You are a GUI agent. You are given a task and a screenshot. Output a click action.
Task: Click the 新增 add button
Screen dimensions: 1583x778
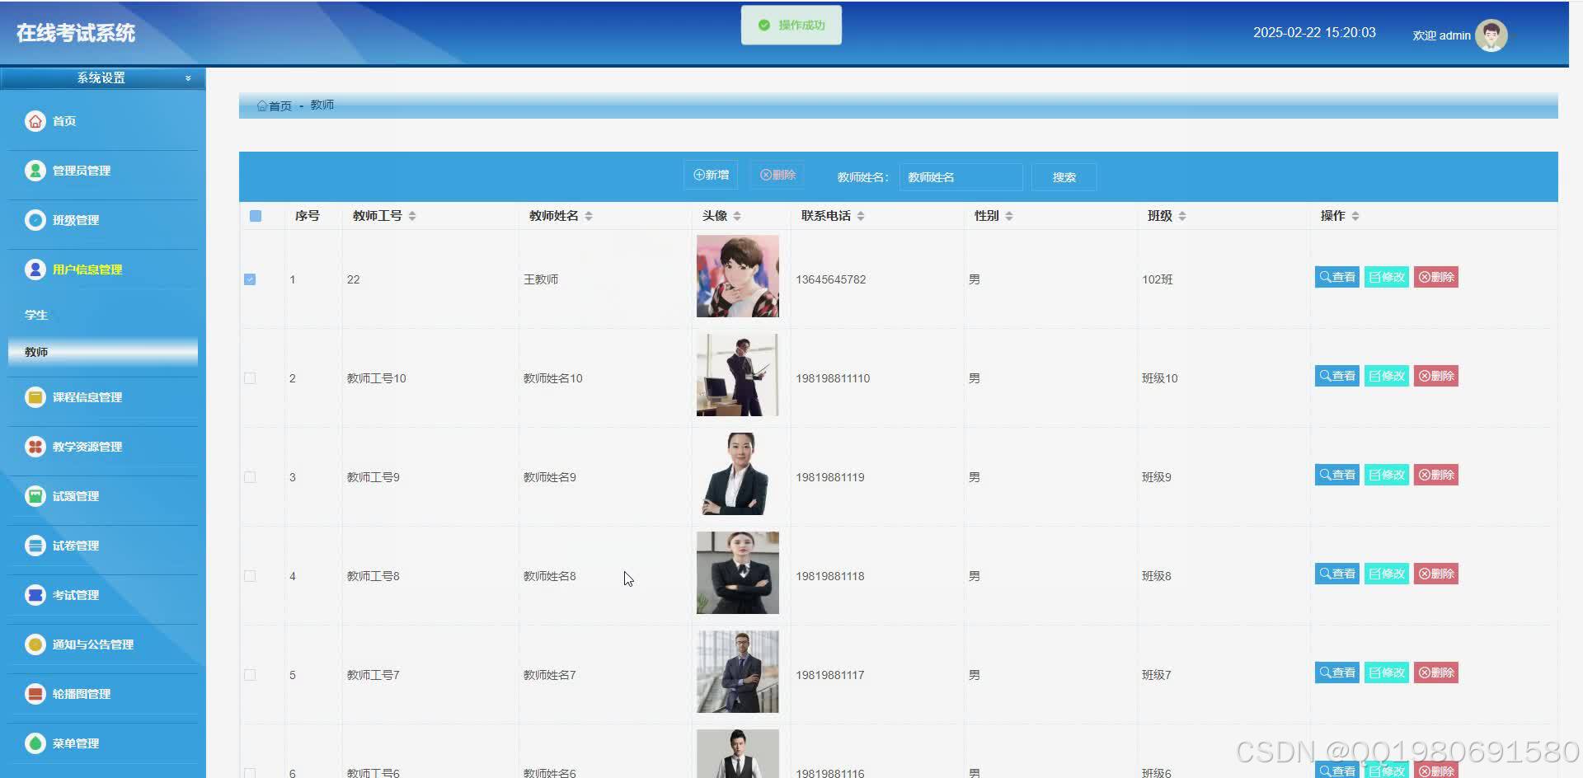(x=711, y=175)
